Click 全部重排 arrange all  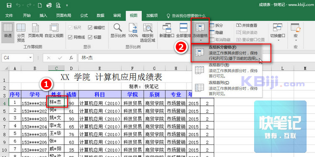tap(184, 31)
